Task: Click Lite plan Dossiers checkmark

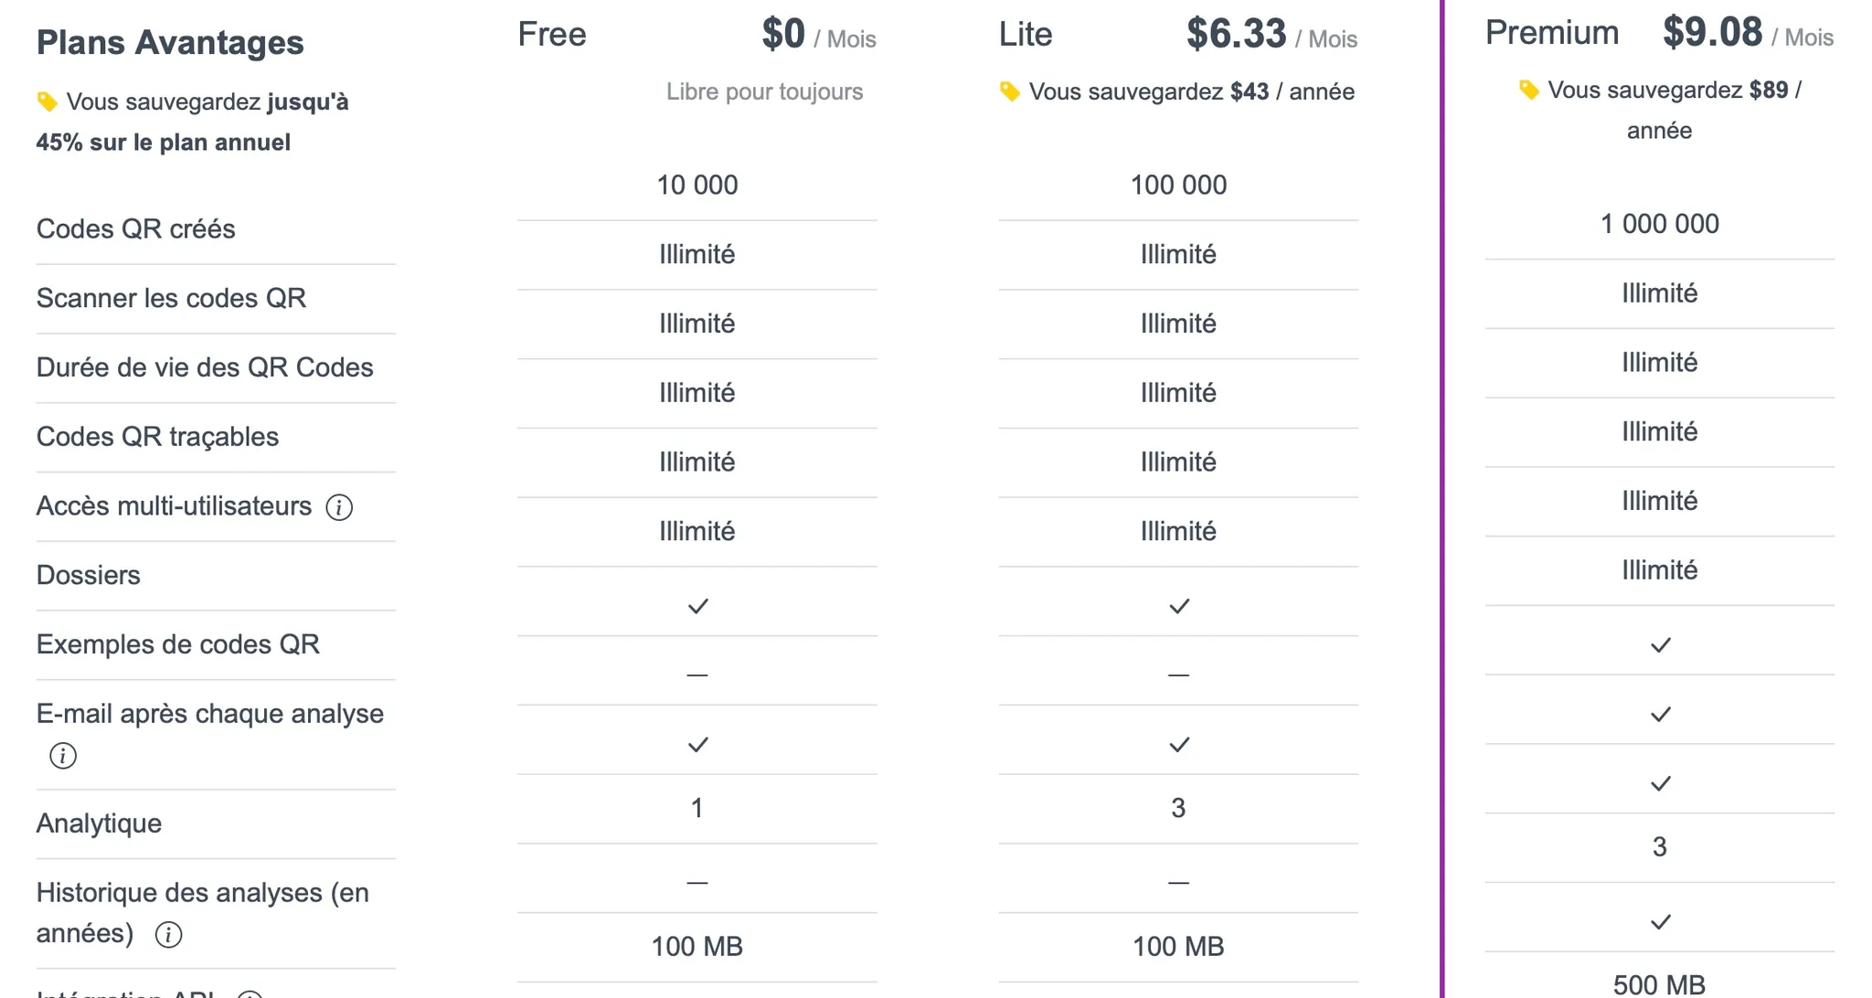Action: [1179, 606]
